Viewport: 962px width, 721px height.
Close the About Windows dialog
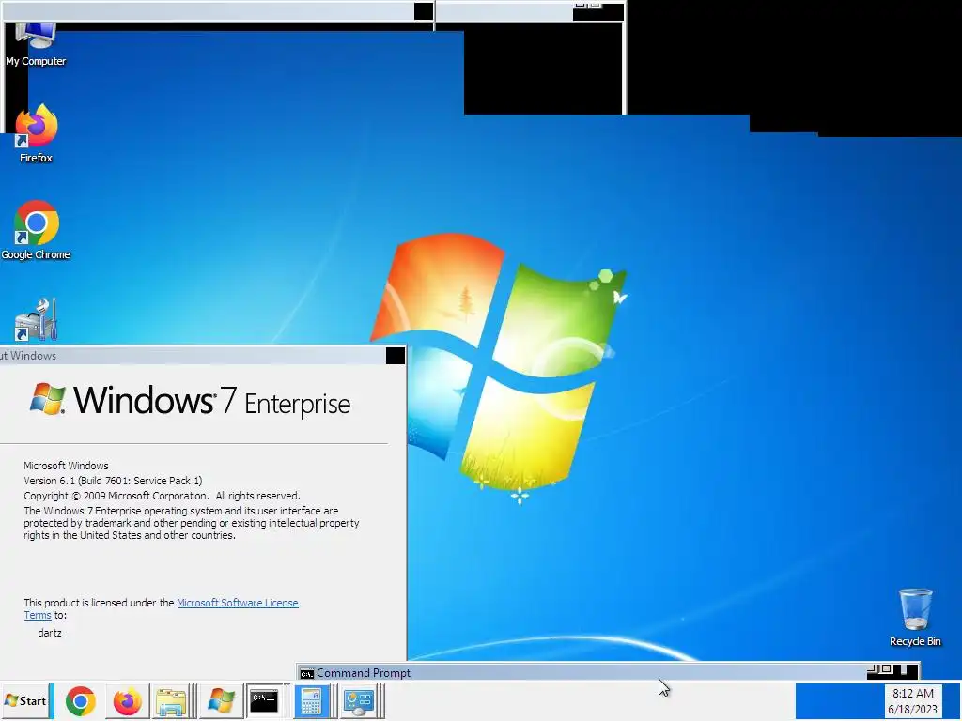[396, 356]
